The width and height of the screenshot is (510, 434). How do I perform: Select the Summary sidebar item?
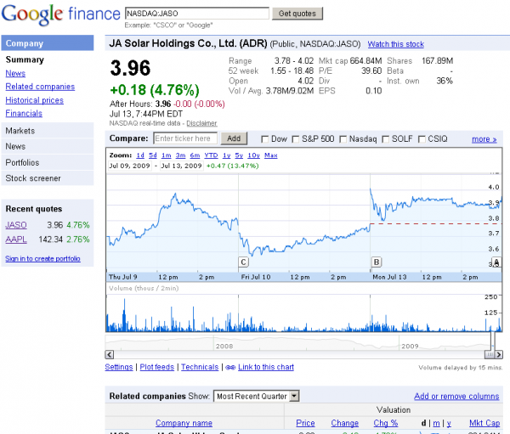click(25, 59)
